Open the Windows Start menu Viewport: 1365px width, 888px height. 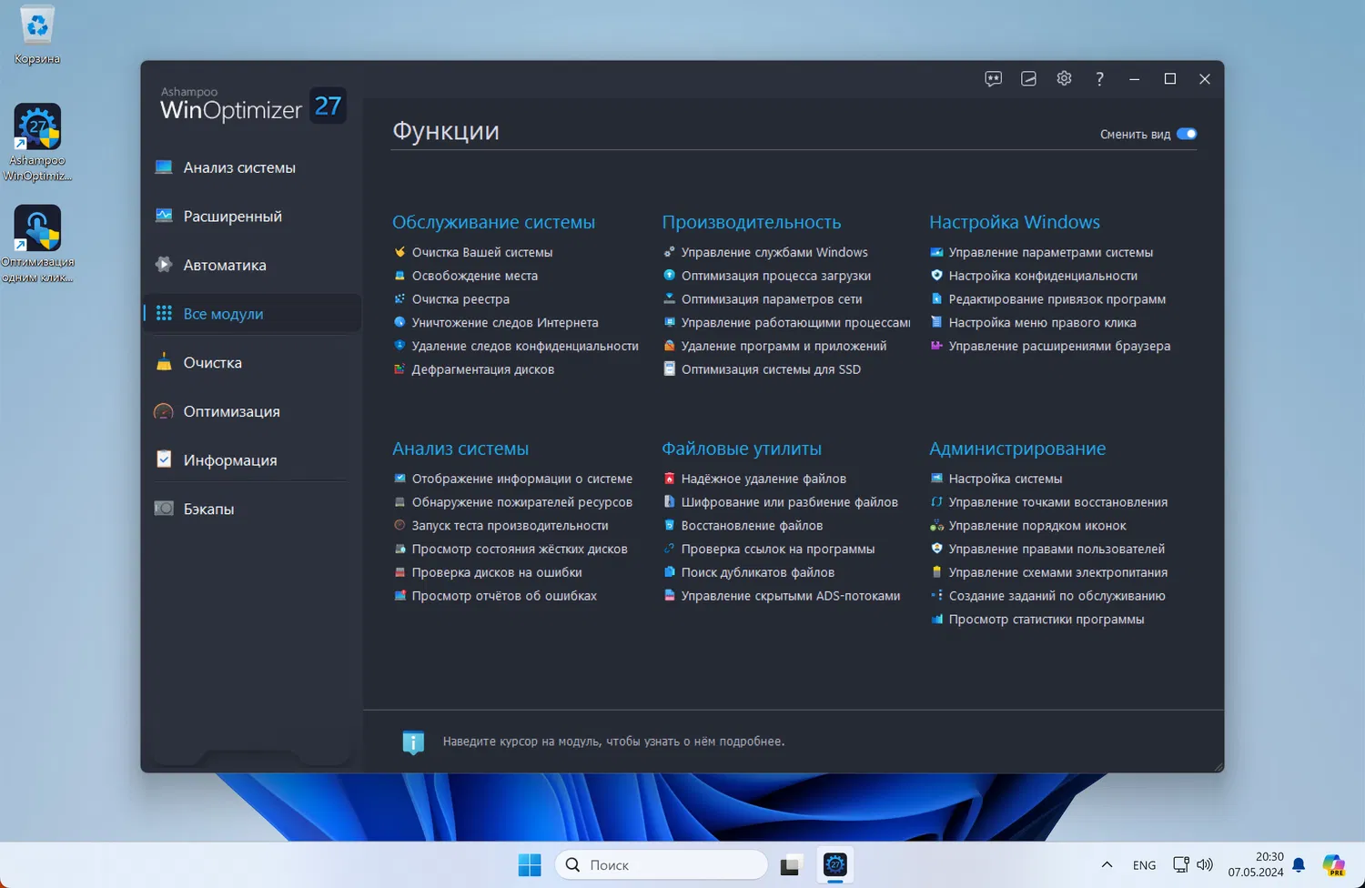(530, 864)
